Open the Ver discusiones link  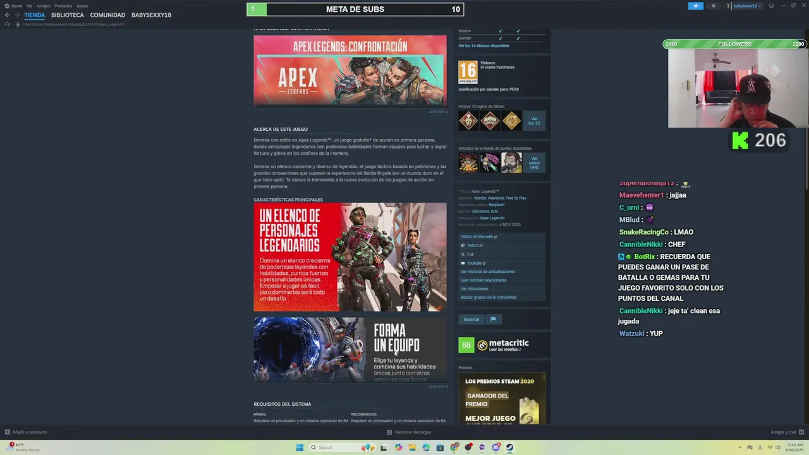click(x=475, y=289)
